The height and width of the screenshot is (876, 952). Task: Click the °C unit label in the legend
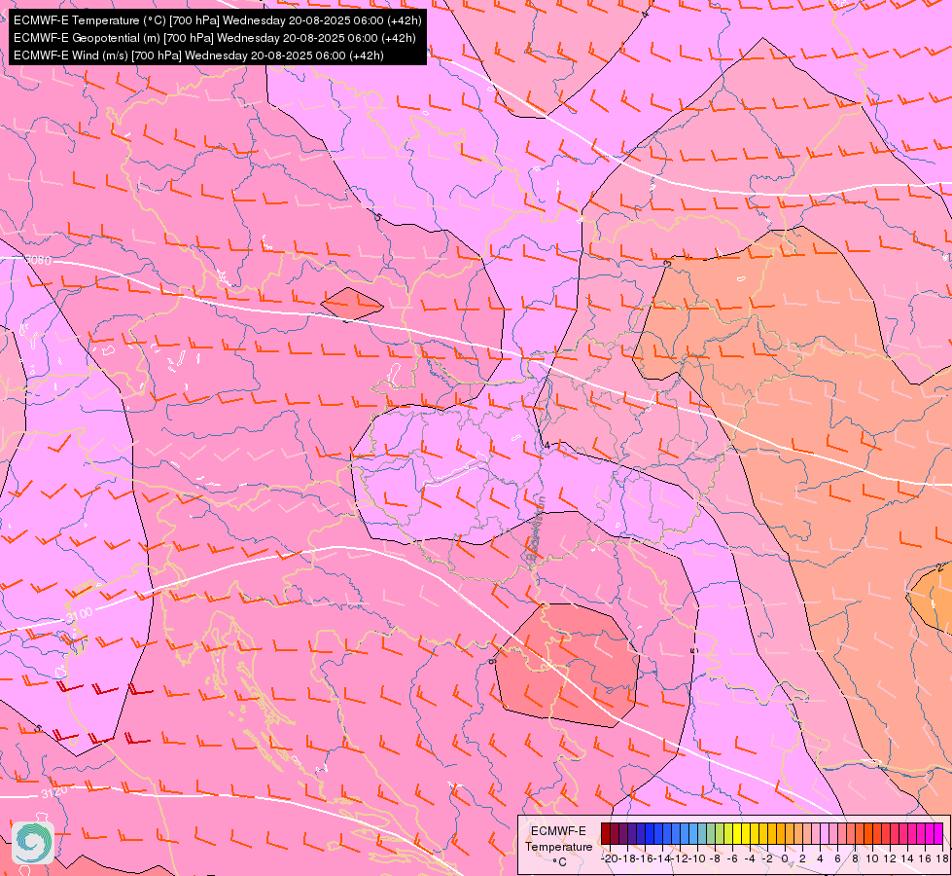(560, 862)
